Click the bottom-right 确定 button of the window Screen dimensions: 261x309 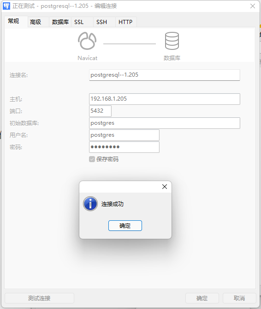pos(202,298)
